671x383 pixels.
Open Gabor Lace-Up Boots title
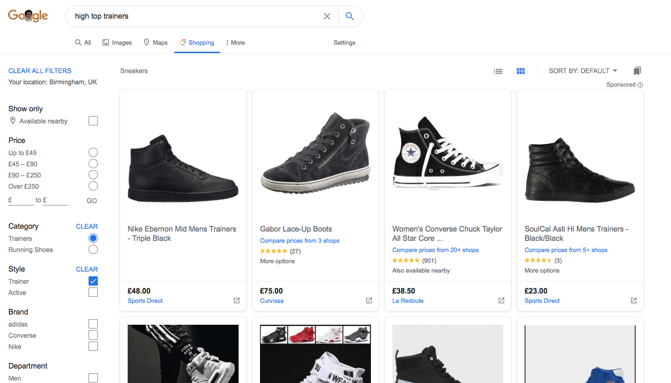tap(296, 229)
